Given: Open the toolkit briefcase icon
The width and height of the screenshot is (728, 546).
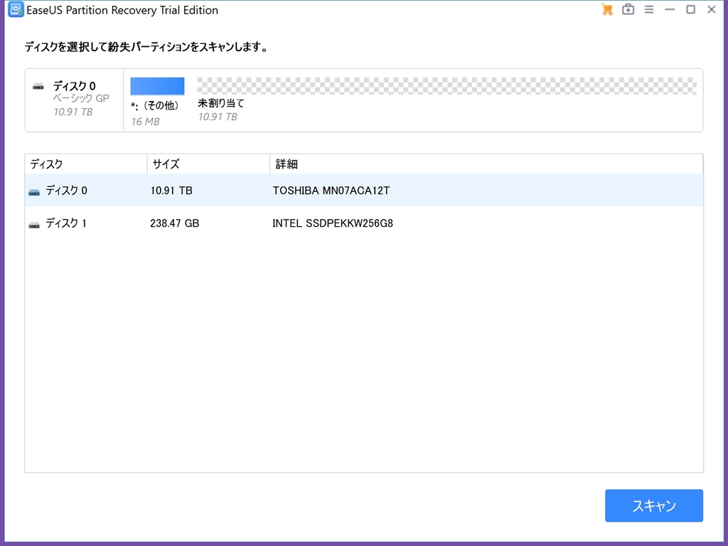Looking at the screenshot, I should point(628,10).
